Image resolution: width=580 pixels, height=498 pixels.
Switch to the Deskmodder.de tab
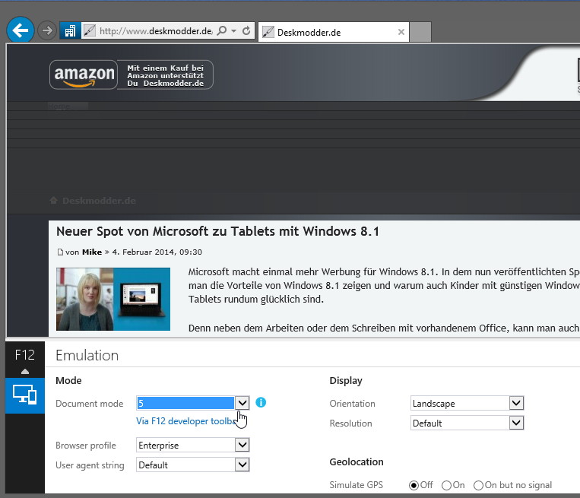pos(333,32)
